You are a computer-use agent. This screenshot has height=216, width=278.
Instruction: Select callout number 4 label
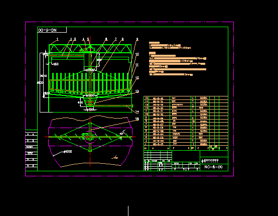pyautogui.click(x=83, y=39)
